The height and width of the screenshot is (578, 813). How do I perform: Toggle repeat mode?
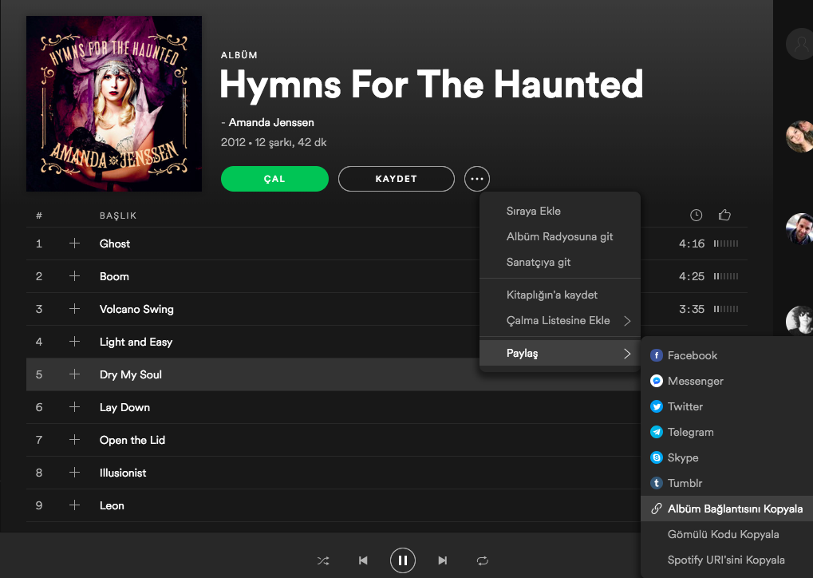pyautogui.click(x=483, y=560)
